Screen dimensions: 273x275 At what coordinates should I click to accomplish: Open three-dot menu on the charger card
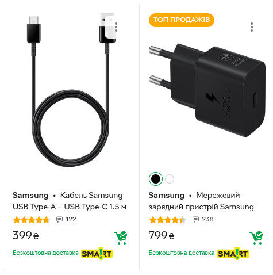(x=252, y=27)
